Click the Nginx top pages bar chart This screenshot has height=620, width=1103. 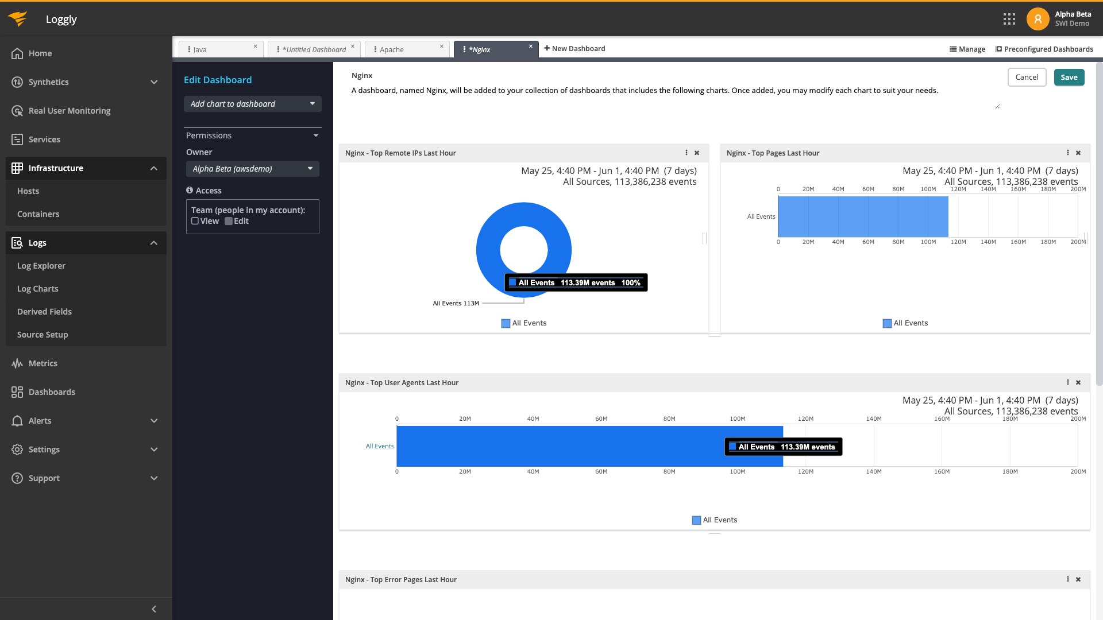pyautogui.click(x=863, y=216)
